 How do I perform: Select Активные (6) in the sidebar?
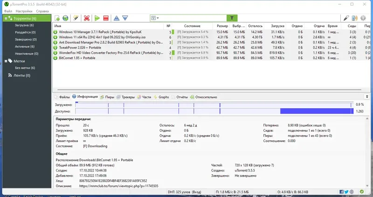[25, 47]
